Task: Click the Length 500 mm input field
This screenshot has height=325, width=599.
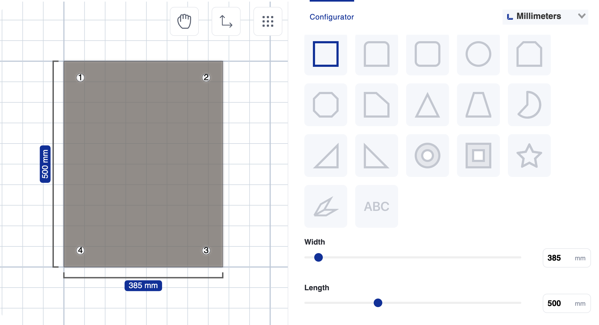Action: tap(567, 303)
